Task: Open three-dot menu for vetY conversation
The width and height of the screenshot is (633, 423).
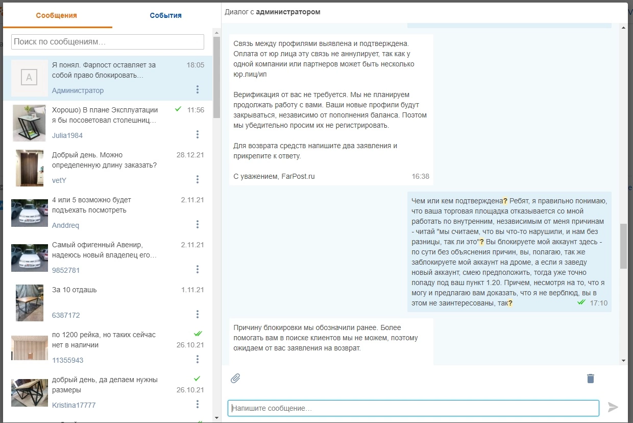Action: click(x=198, y=180)
